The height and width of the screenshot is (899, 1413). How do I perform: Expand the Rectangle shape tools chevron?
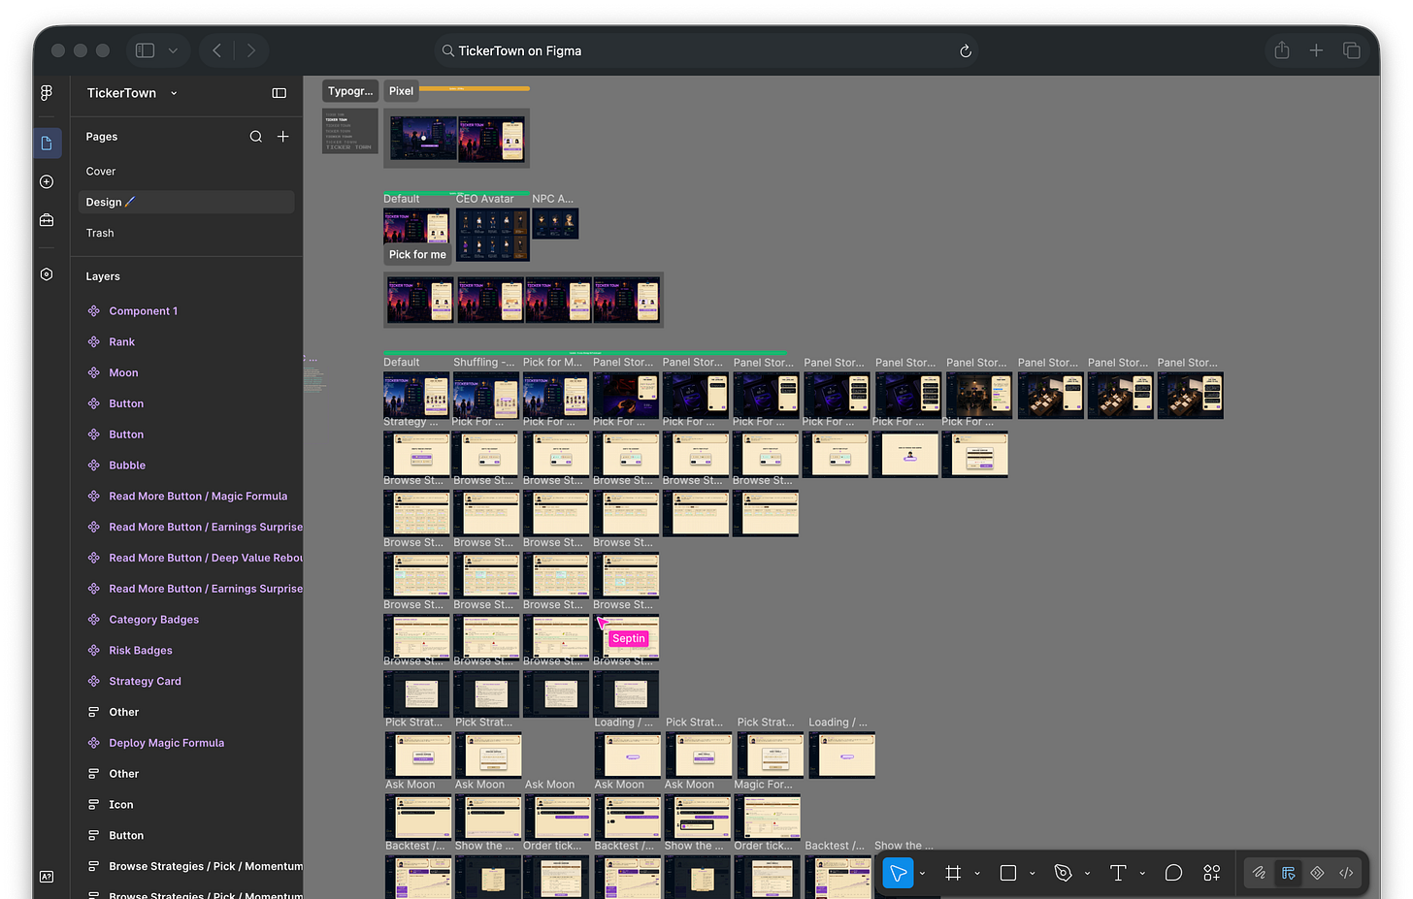[1032, 873]
